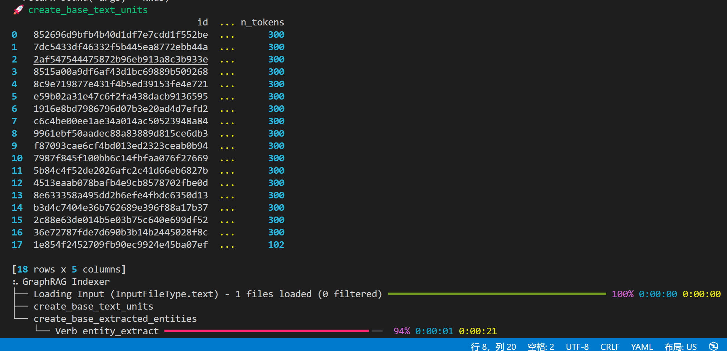
Task: Click the rocket icon beside create_base_text_units
Action: coord(18,10)
